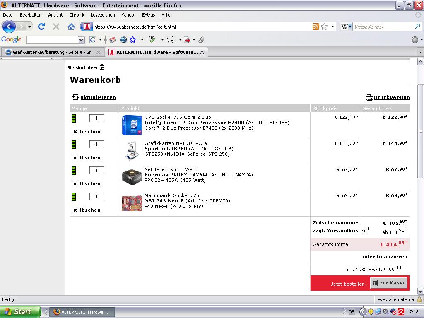The width and height of the screenshot is (424, 318).
Task: Click the Sparkle GTS250 product image
Action: tap(132, 151)
